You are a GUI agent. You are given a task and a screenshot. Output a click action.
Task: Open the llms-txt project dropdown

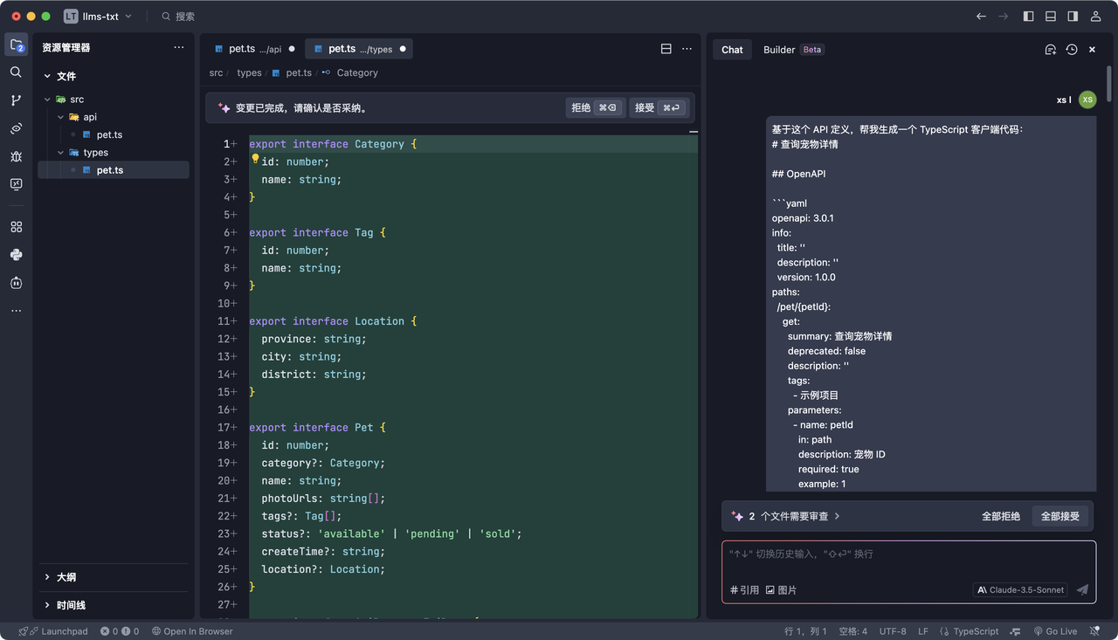pos(99,16)
